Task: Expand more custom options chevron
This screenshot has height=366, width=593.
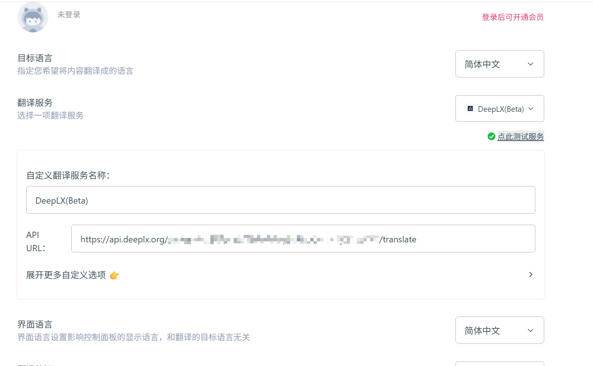Action: [x=531, y=274]
